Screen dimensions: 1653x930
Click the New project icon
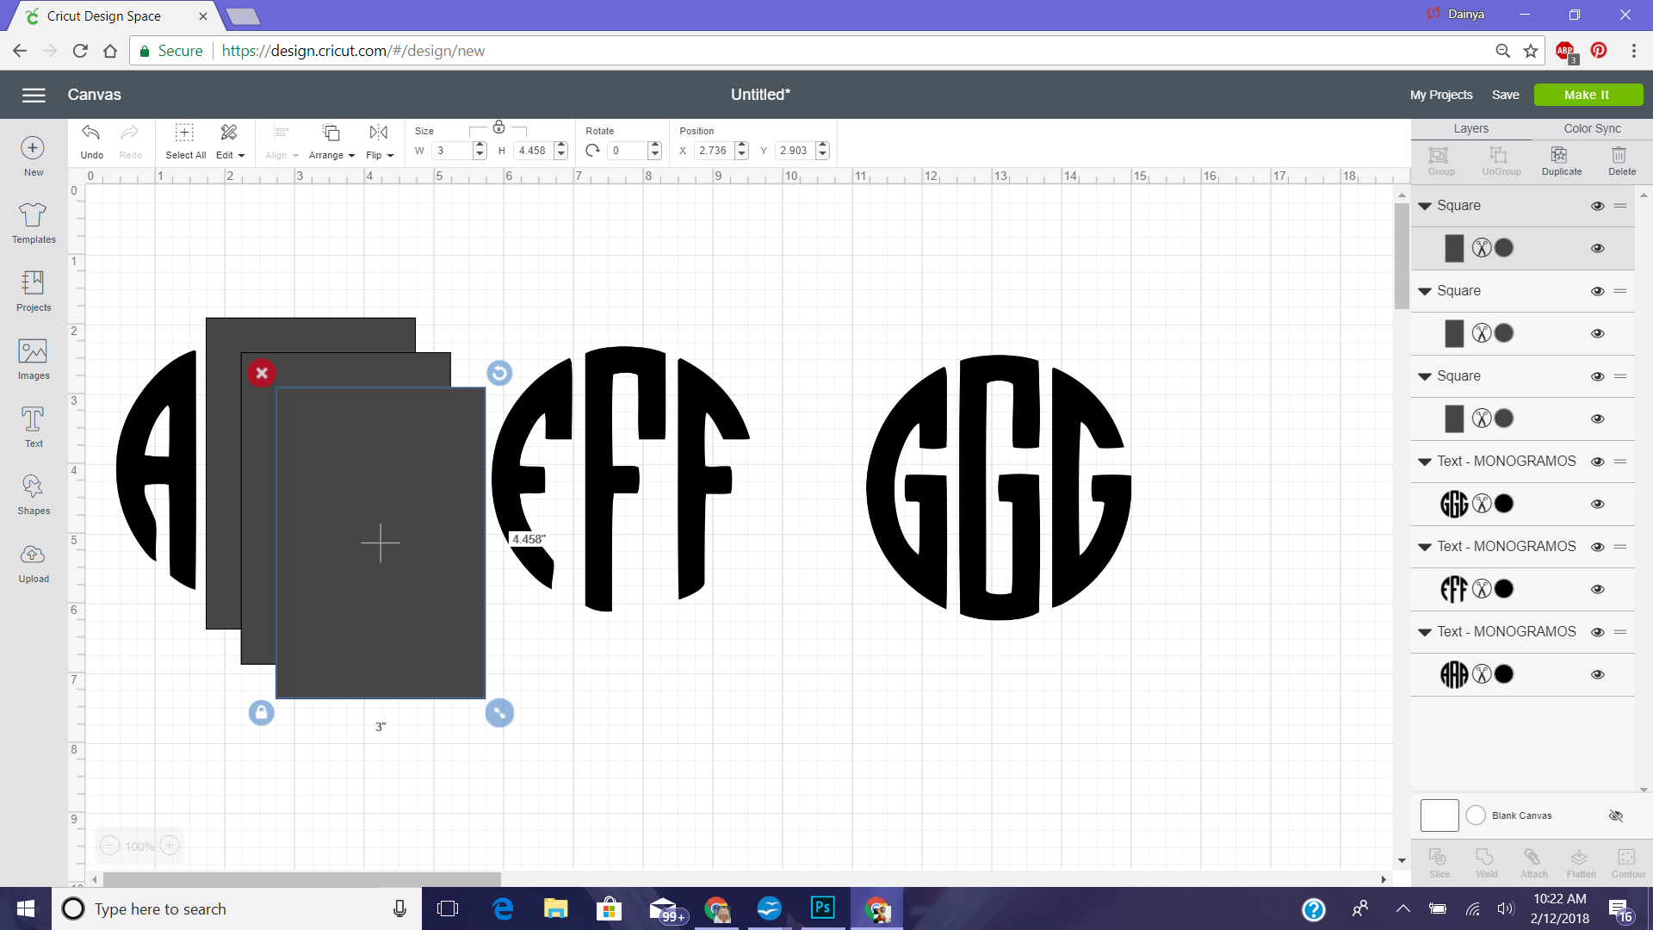pyautogui.click(x=33, y=148)
